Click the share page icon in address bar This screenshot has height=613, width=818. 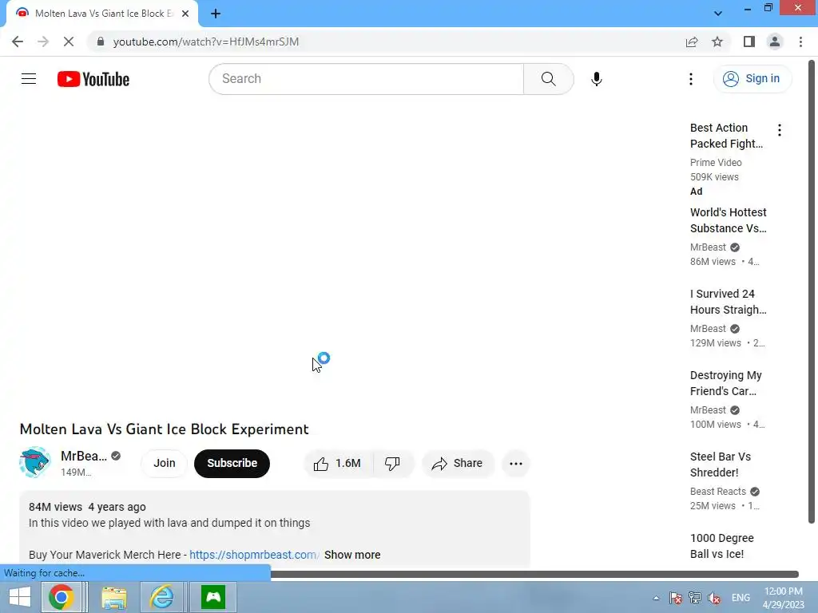pyautogui.click(x=692, y=42)
